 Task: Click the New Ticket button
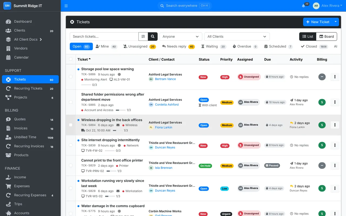(x=318, y=22)
